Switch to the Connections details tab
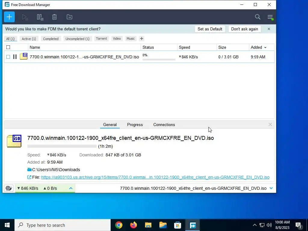Image resolution: width=308 pixels, height=231 pixels. tap(164, 125)
